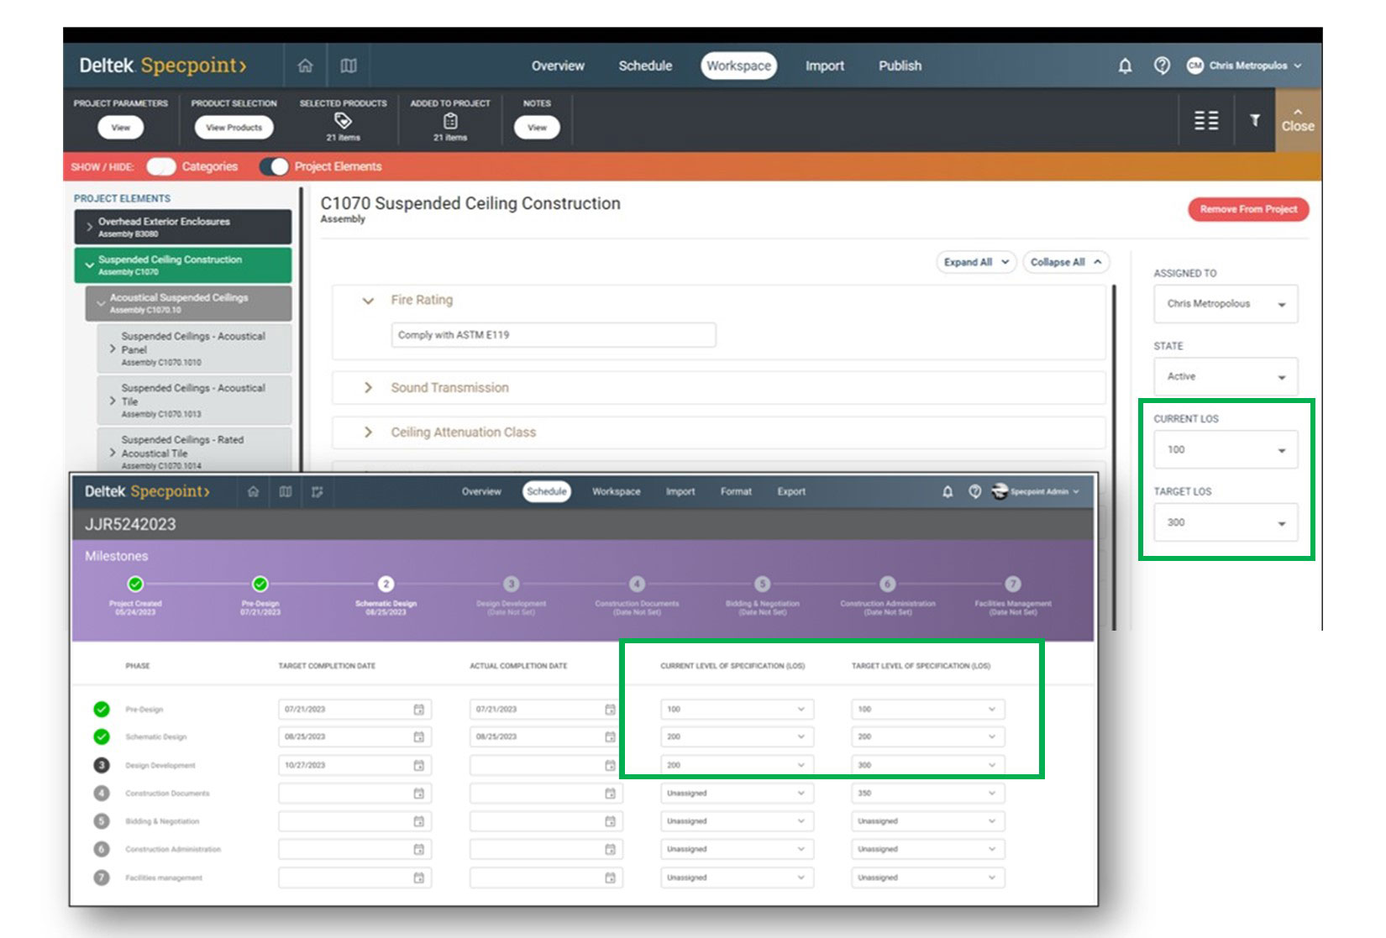
Task: Switch to the Schedule tab
Action: (645, 66)
